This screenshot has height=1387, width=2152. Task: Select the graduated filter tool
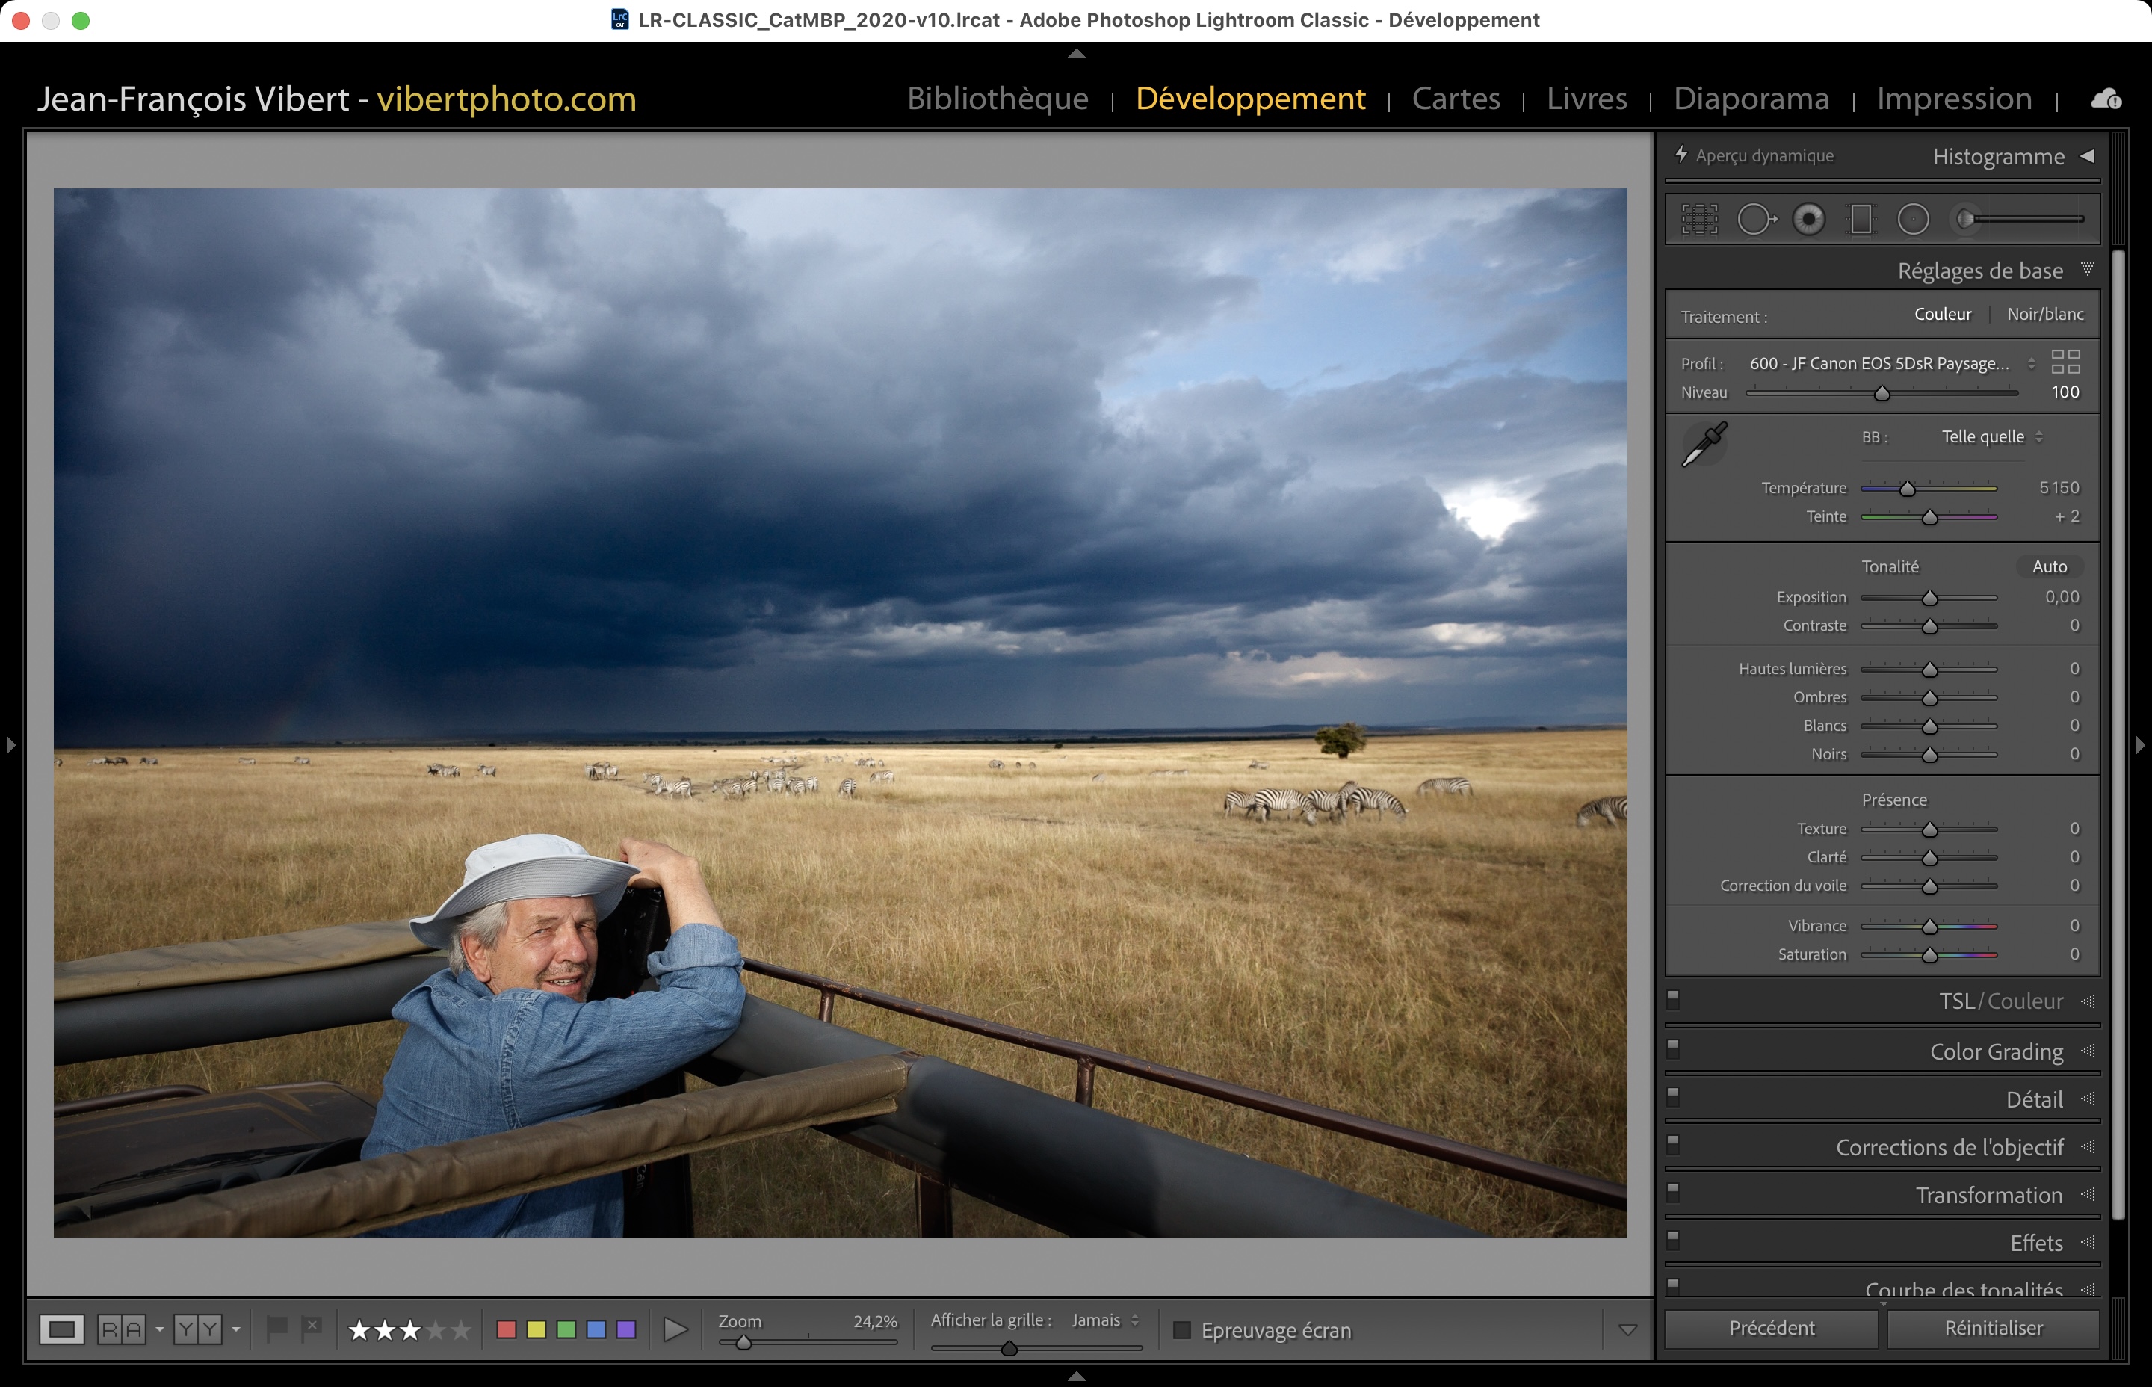pos(1861,219)
